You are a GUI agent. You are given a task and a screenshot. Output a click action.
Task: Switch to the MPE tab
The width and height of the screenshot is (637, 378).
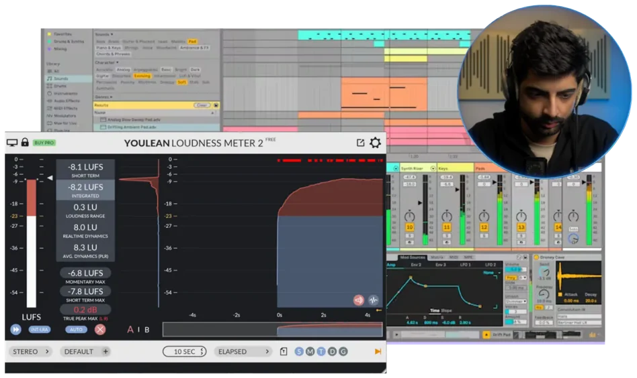tap(468, 257)
